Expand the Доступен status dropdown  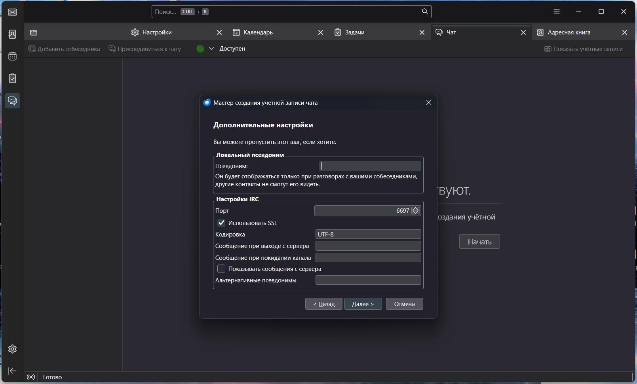[211, 49]
